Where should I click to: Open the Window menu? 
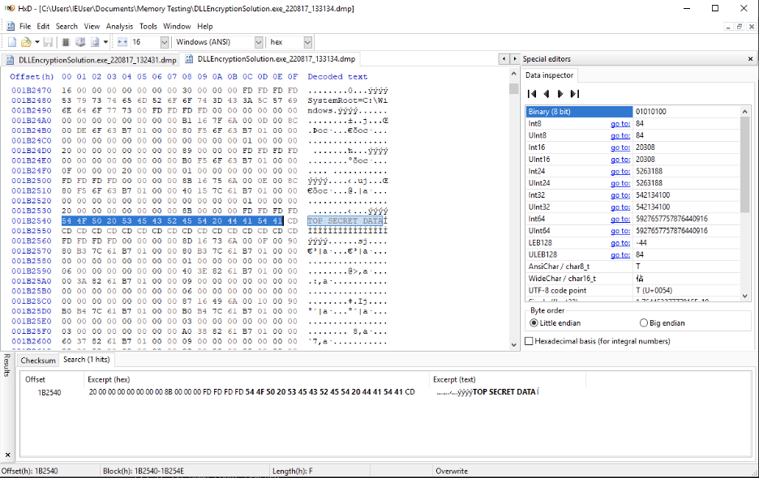(x=177, y=26)
